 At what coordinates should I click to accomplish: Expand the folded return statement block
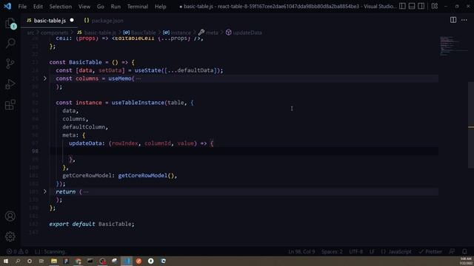[x=44, y=191]
